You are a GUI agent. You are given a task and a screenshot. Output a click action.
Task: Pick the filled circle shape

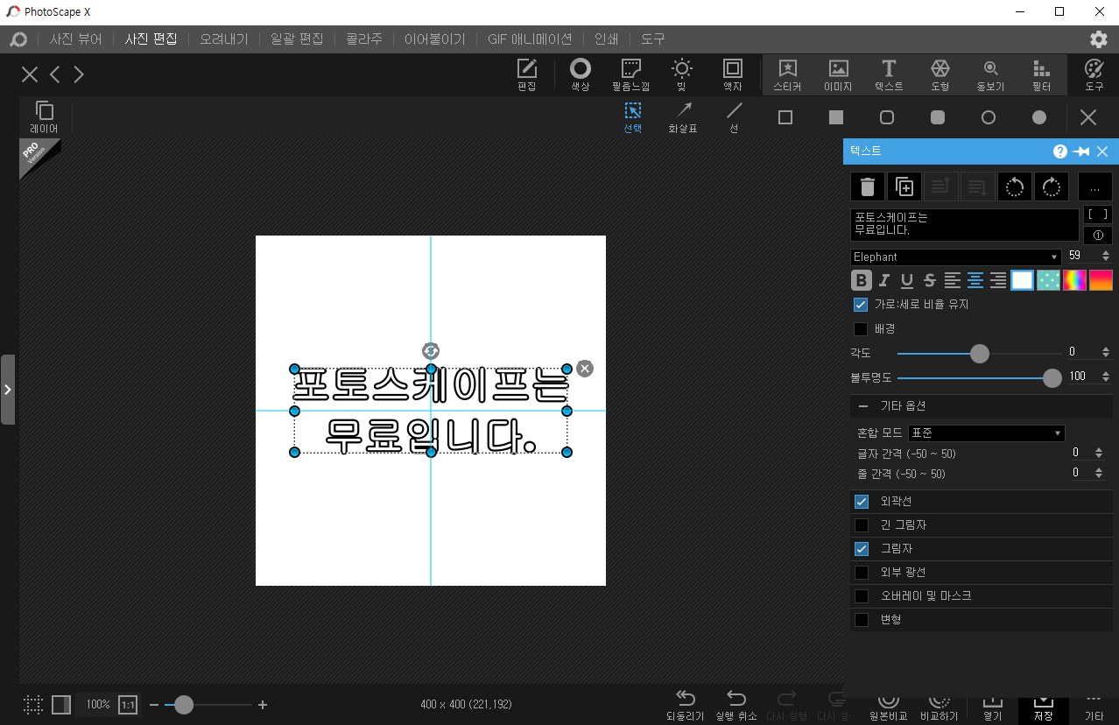coord(1039,117)
